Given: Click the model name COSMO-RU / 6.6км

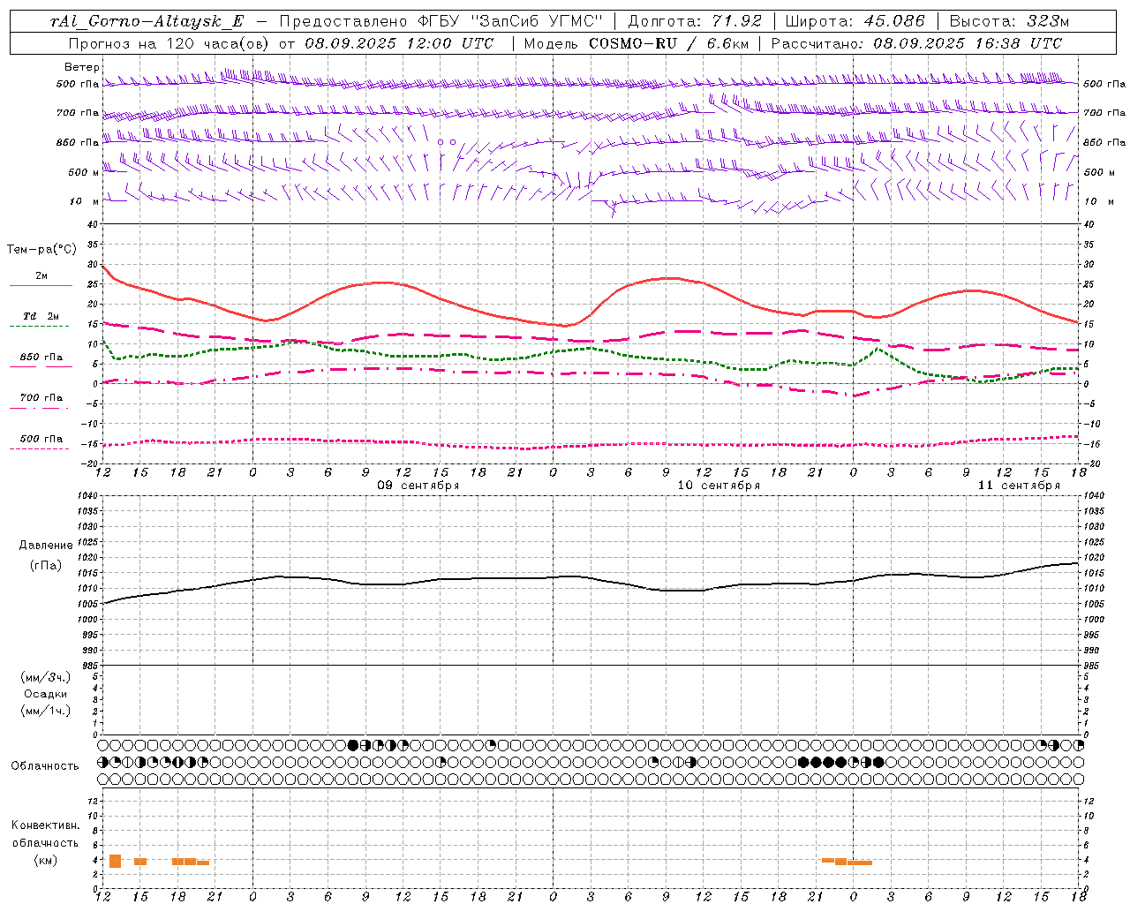Looking at the screenshot, I should [668, 43].
